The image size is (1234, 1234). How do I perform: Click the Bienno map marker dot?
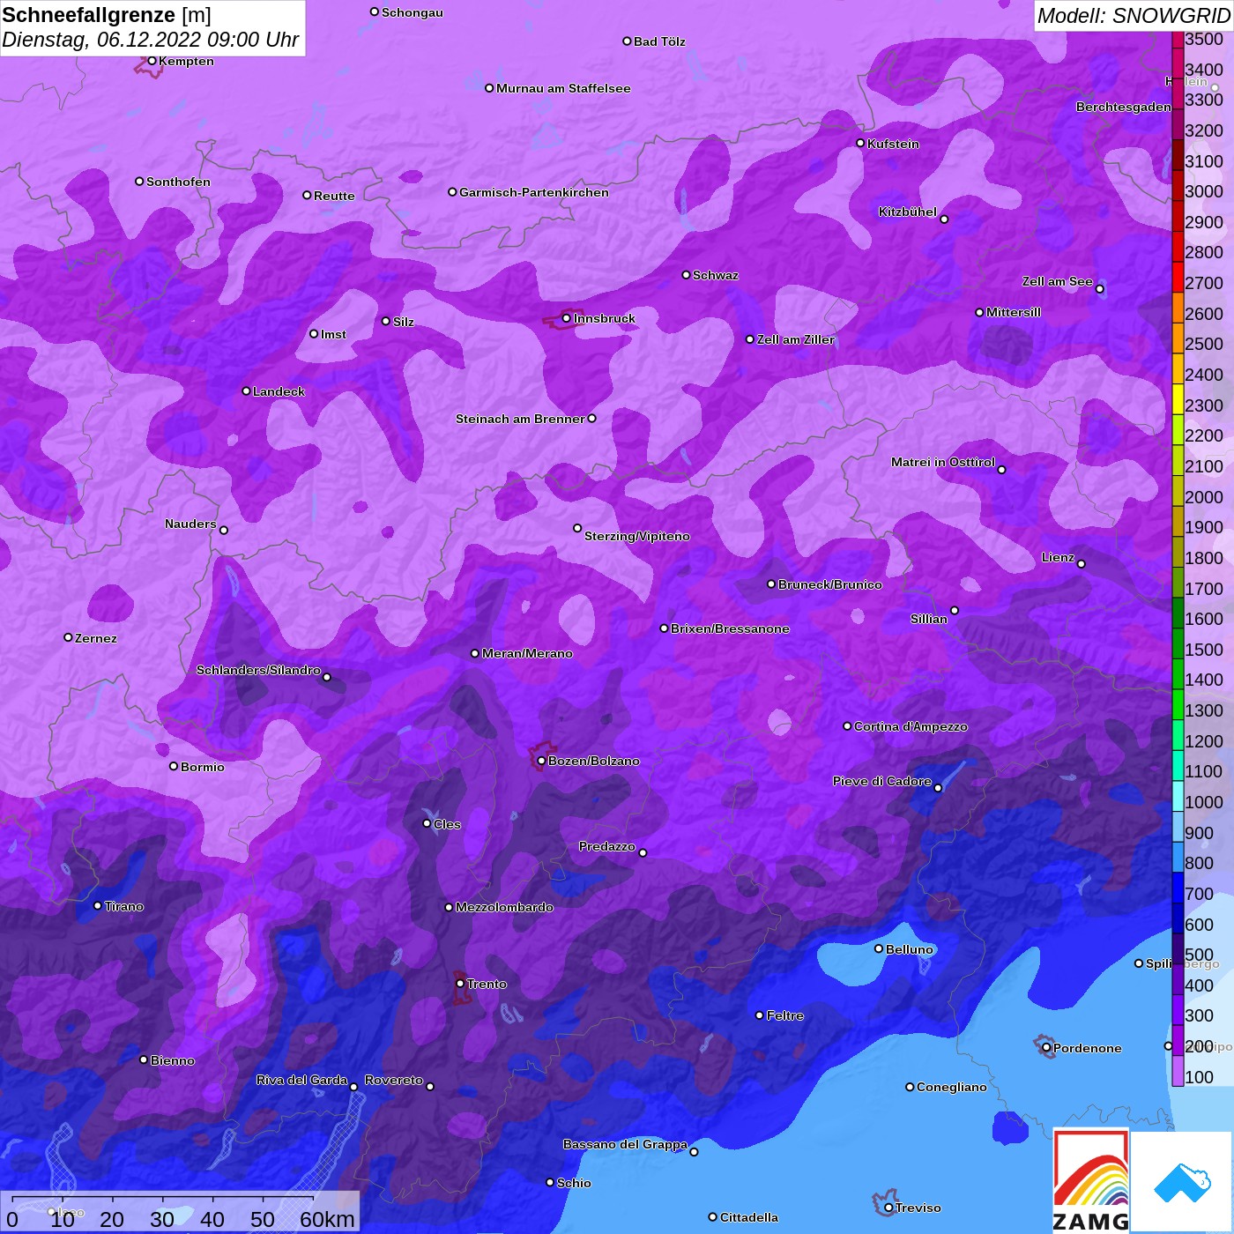[x=144, y=1059]
